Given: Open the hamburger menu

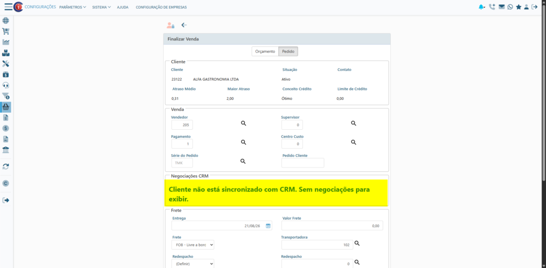Looking at the screenshot, I should tap(9, 7).
